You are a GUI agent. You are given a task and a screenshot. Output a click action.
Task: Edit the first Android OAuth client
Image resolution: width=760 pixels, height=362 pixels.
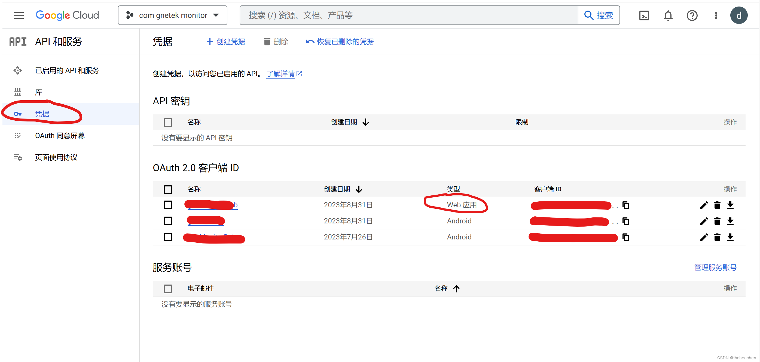(x=704, y=221)
